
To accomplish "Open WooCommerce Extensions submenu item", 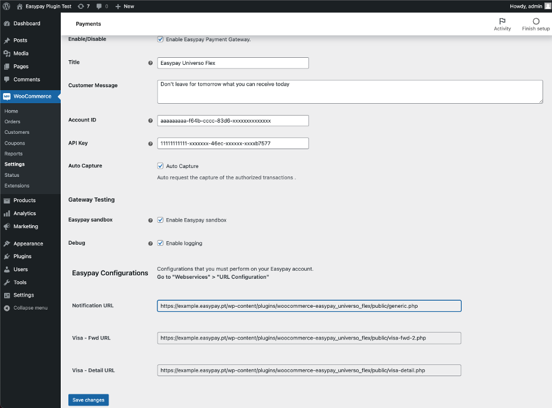I will (x=17, y=186).
